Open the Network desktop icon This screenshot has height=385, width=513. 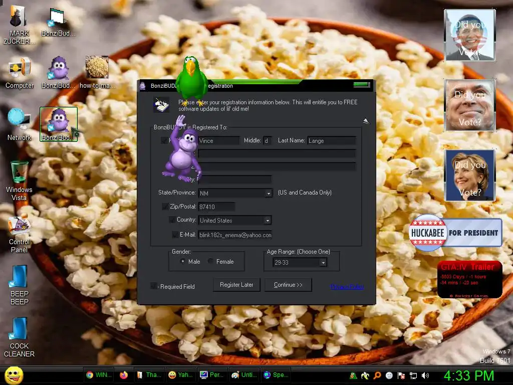pos(19,125)
